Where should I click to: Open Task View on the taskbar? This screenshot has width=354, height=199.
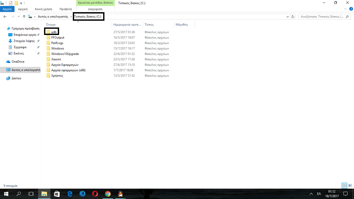(x=31, y=194)
